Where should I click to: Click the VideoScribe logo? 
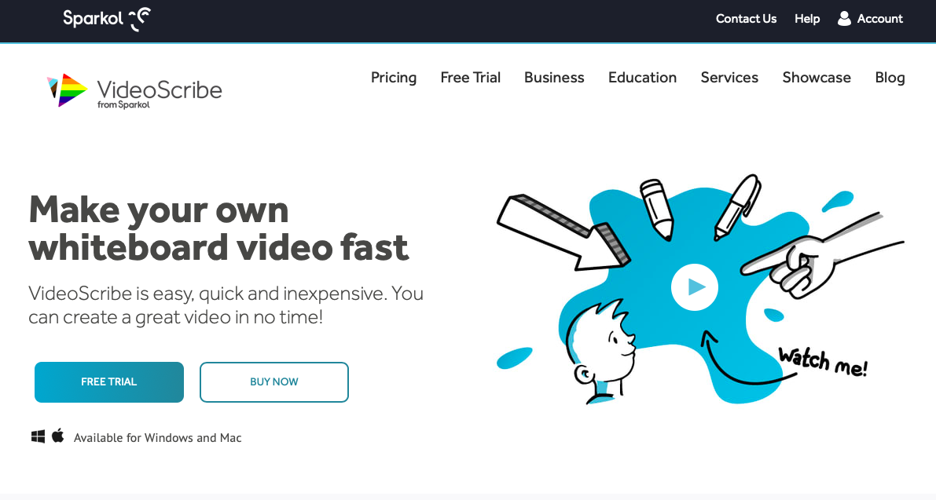coord(134,89)
